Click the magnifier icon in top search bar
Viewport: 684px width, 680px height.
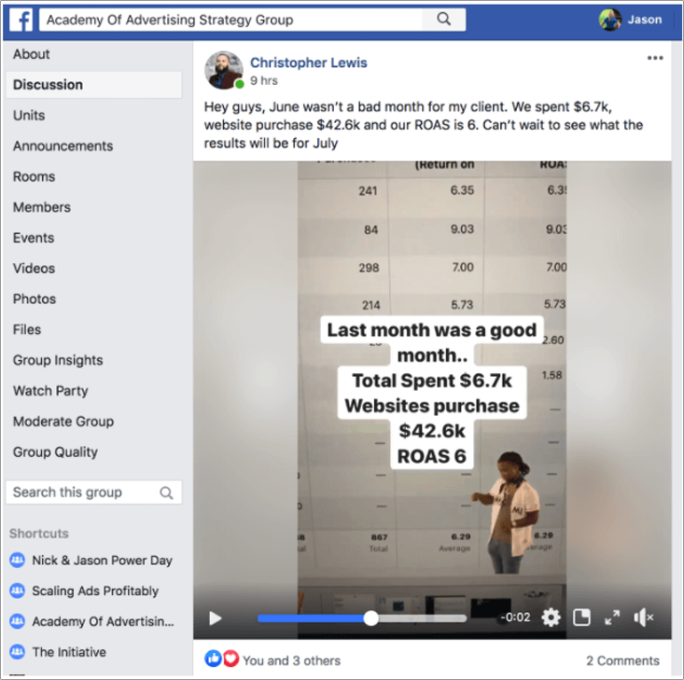(443, 20)
